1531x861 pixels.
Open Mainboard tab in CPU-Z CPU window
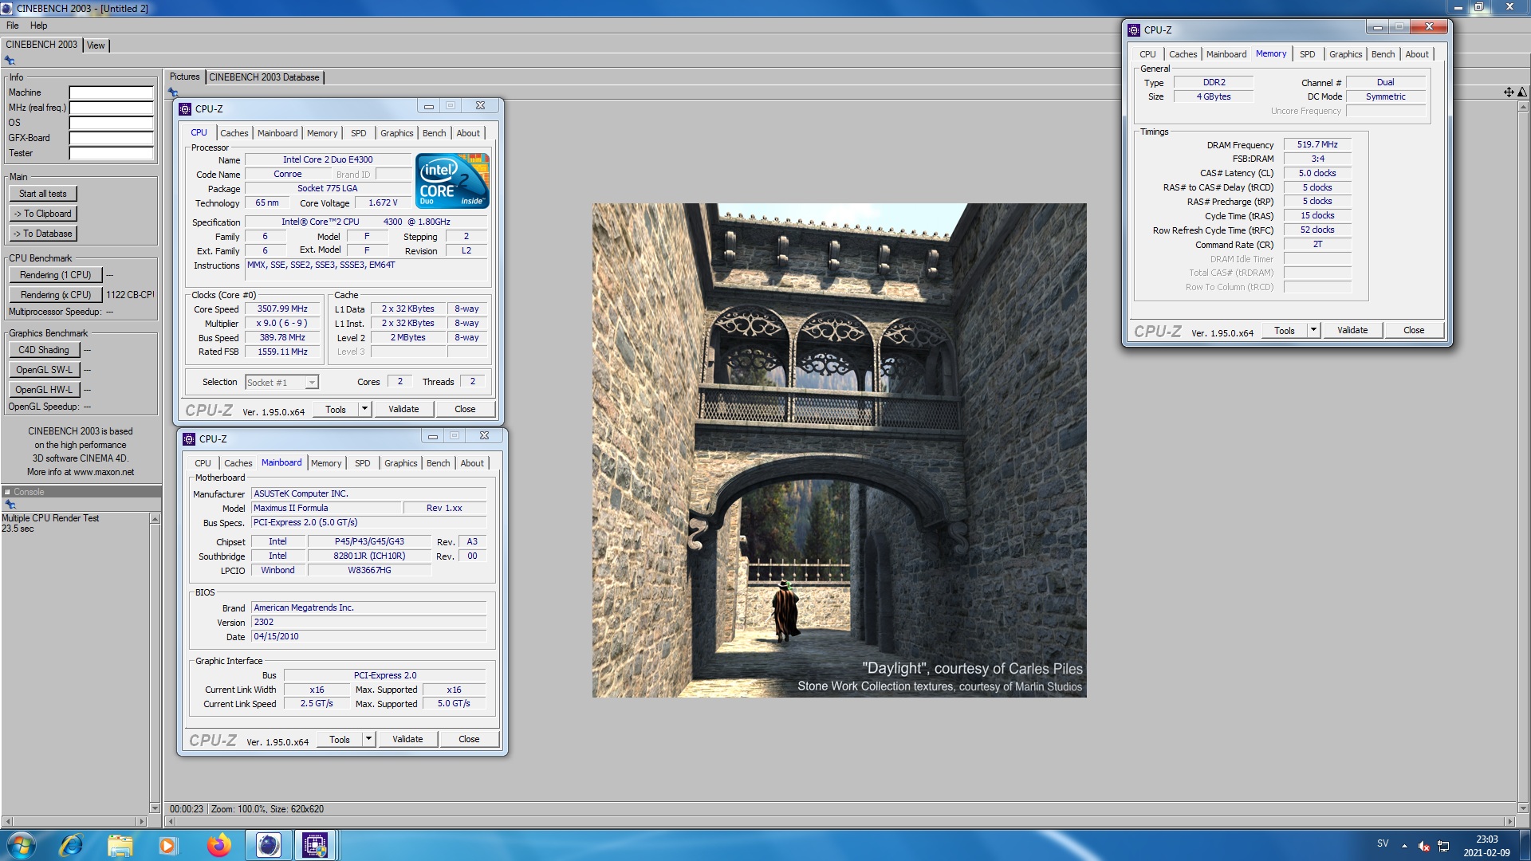point(277,133)
